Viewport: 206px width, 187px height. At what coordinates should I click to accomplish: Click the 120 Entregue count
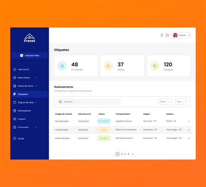(168, 65)
